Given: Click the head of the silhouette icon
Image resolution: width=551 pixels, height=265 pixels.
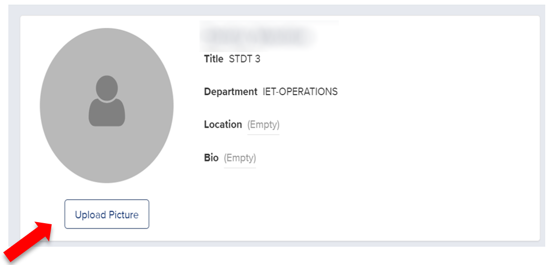Looking at the screenshot, I should pos(107,87).
